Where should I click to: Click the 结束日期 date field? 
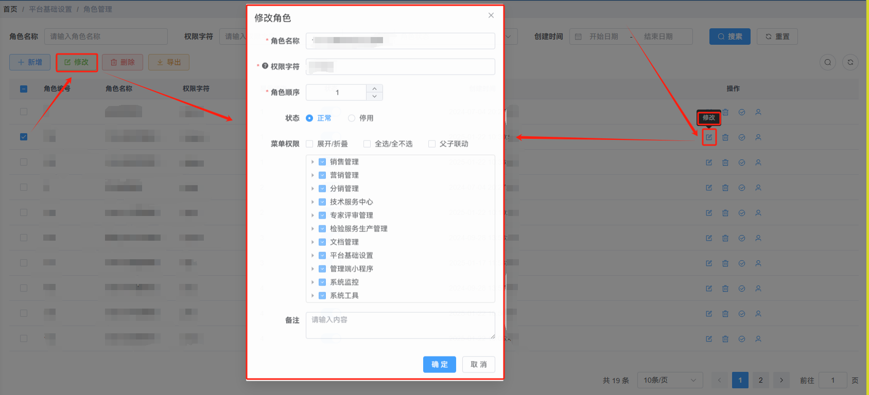pyautogui.click(x=658, y=37)
